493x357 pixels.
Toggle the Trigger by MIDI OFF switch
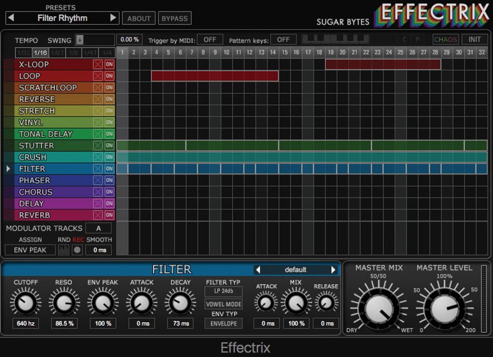point(210,40)
